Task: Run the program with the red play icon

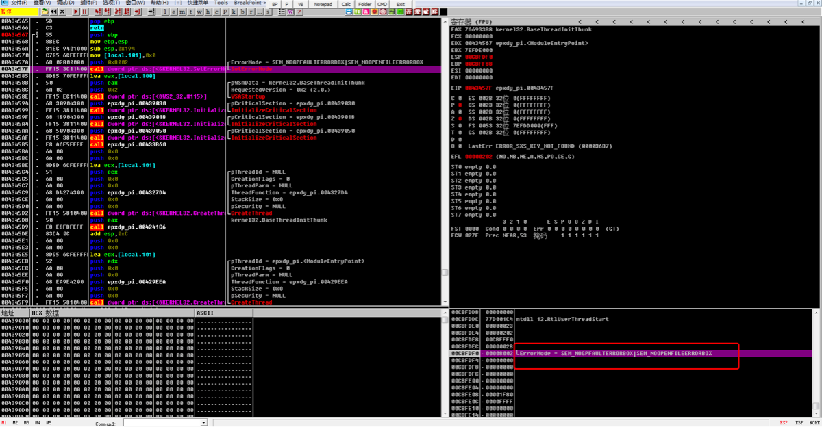Action: 75,12
